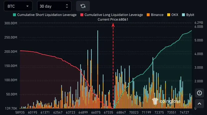The image size is (207, 115).
Task: Click the 68847 price axis label
Action: [x=121, y=113]
